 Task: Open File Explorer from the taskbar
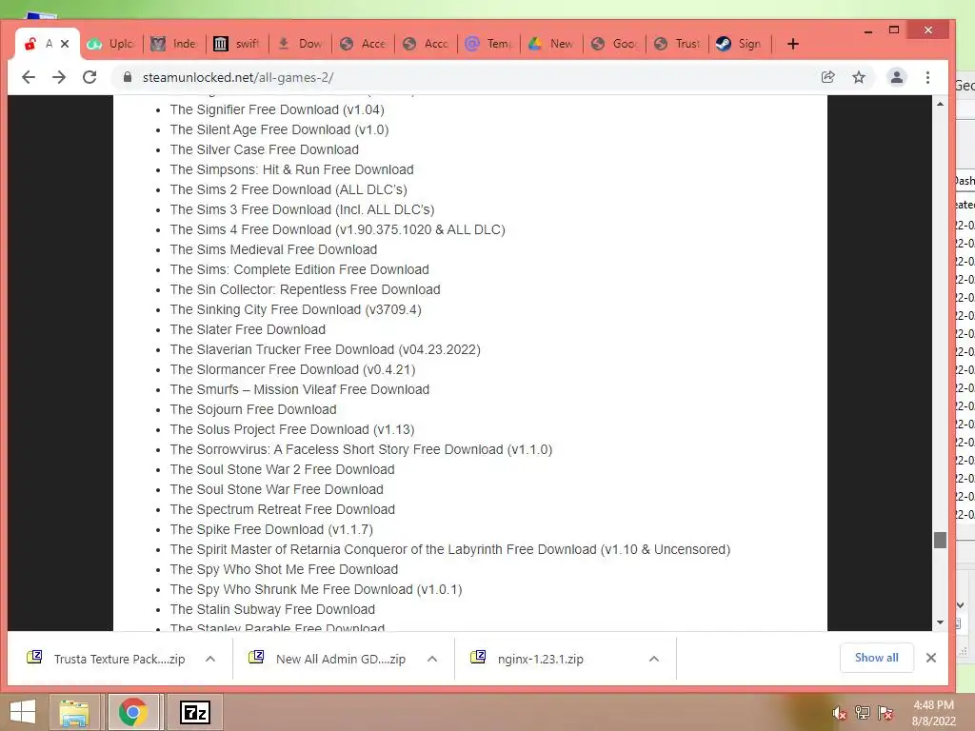(74, 712)
